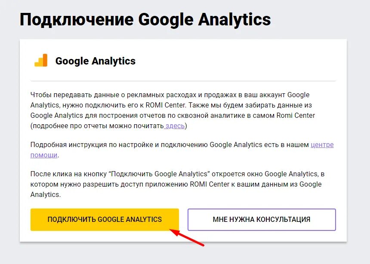Image resolution: width=370 pixels, height=264 pixels.
Task: Click the word Google ending first line
Action: click(x=298, y=95)
